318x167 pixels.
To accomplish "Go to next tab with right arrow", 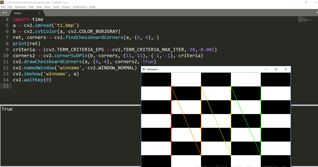I will tap(6, 13).
